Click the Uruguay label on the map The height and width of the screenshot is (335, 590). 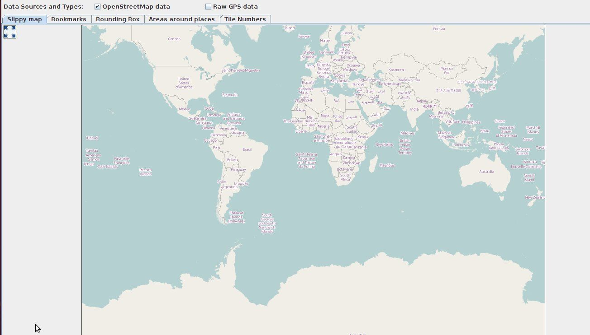click(241, 184)
